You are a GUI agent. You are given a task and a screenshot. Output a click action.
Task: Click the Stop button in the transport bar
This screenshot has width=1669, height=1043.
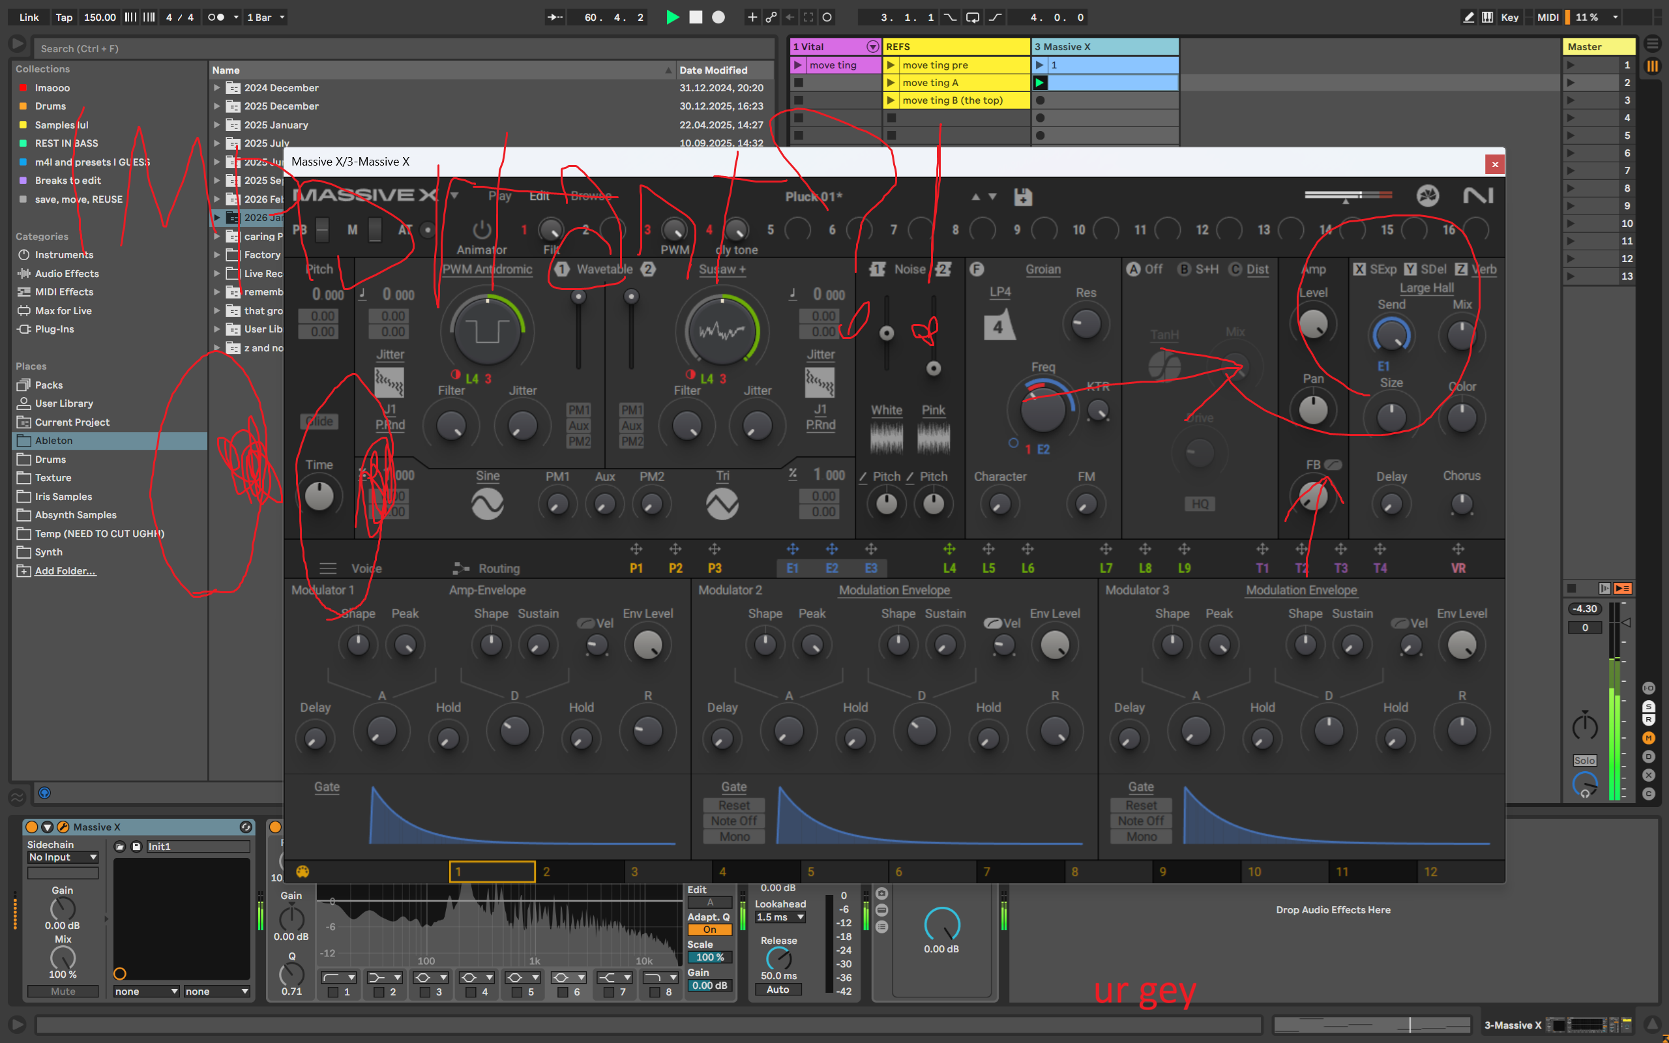pos(695,17)
